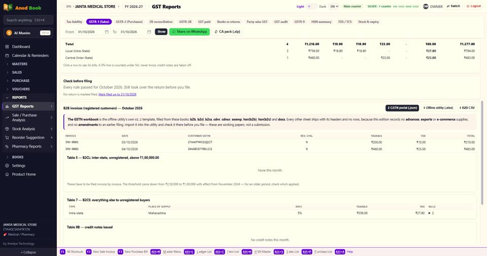The width and height of the screenshot is (487, 256).
Task: Switch to GSTR-2 (Purchases) tab
Action: click(x=129, y=22)
